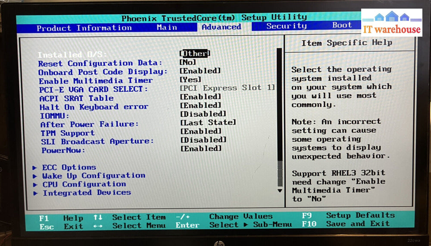Go to the Boot tab
The width and height of the screenshot is (431, 246).
[x=342, y=25]
